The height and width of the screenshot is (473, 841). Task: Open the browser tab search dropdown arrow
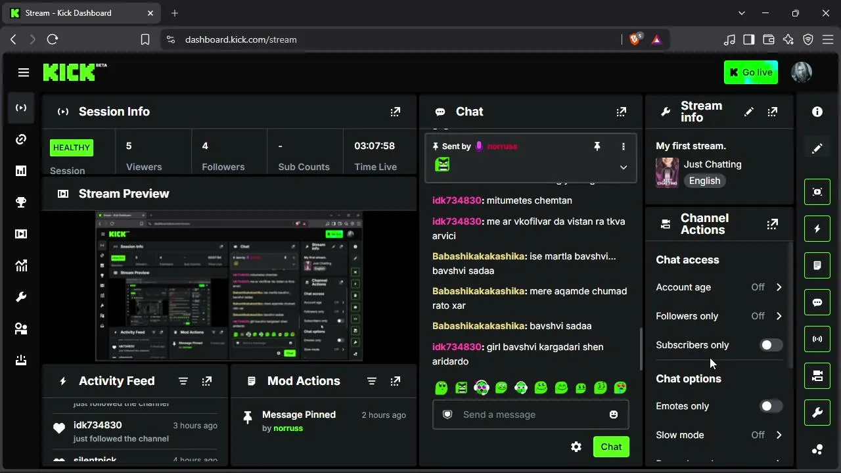742,13
